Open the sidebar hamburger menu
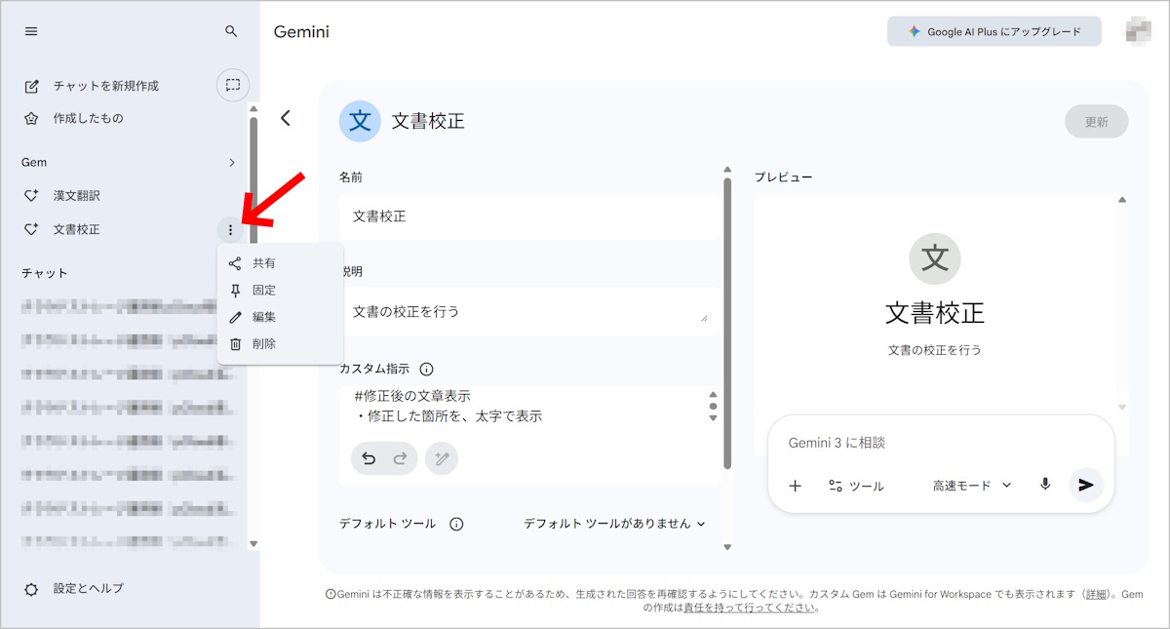Viewport: 1170px width, 629px height. [30, 30]
